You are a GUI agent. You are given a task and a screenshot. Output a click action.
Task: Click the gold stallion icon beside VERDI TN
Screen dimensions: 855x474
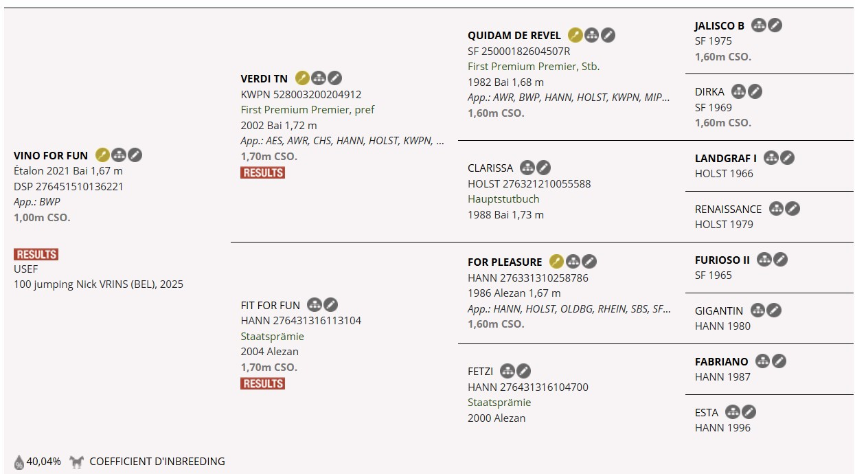tap(301, 78)
